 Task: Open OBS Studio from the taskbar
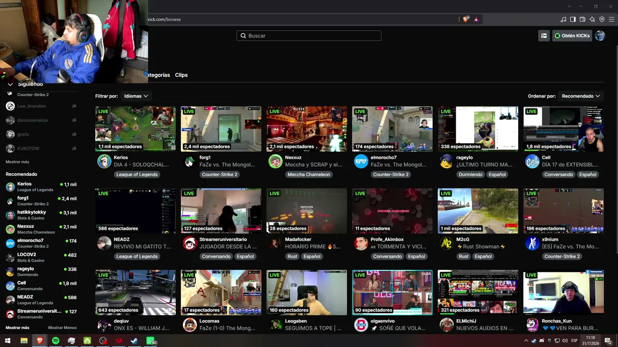pyautogui.click(x=103, y=341)
